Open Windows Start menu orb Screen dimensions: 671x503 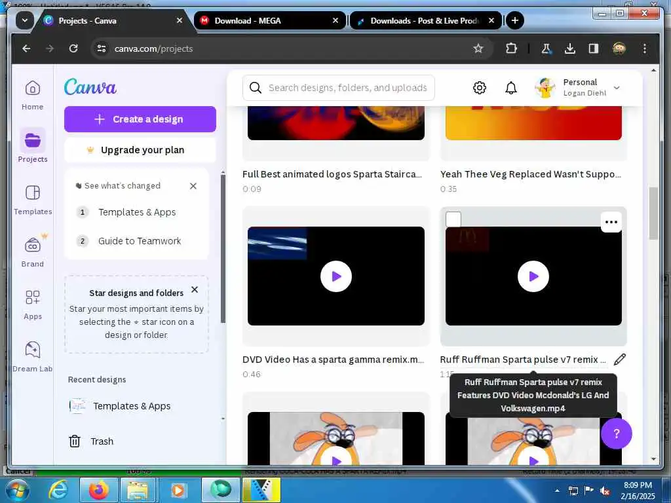[x=17, y=490]
